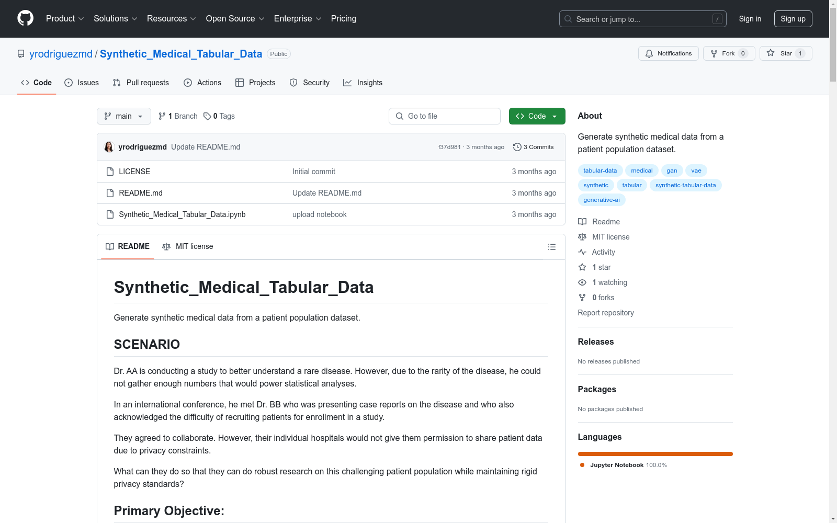Click the vae topic tag

[696, 170]
